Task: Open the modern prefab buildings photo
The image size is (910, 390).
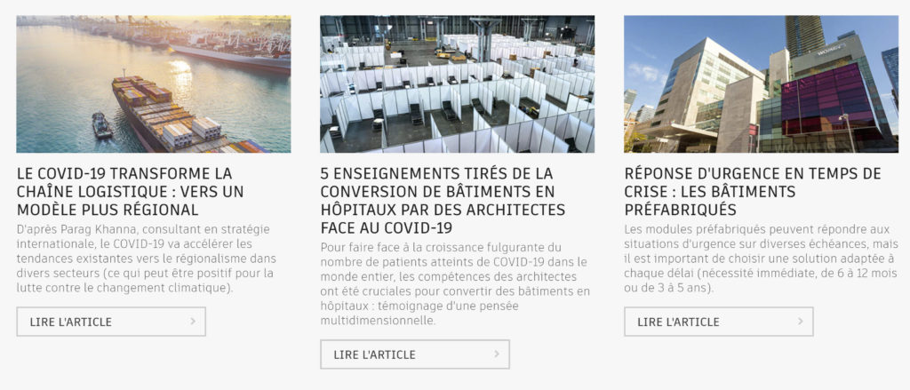Action: 761,84
